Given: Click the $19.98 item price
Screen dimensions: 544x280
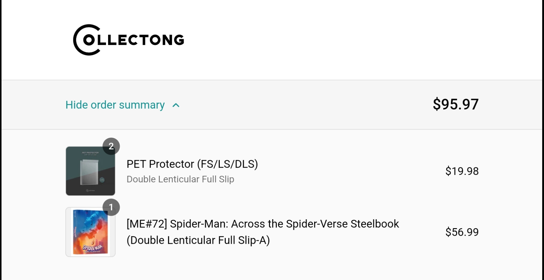Looking at the screenshot, I should (x=462, y=171).
